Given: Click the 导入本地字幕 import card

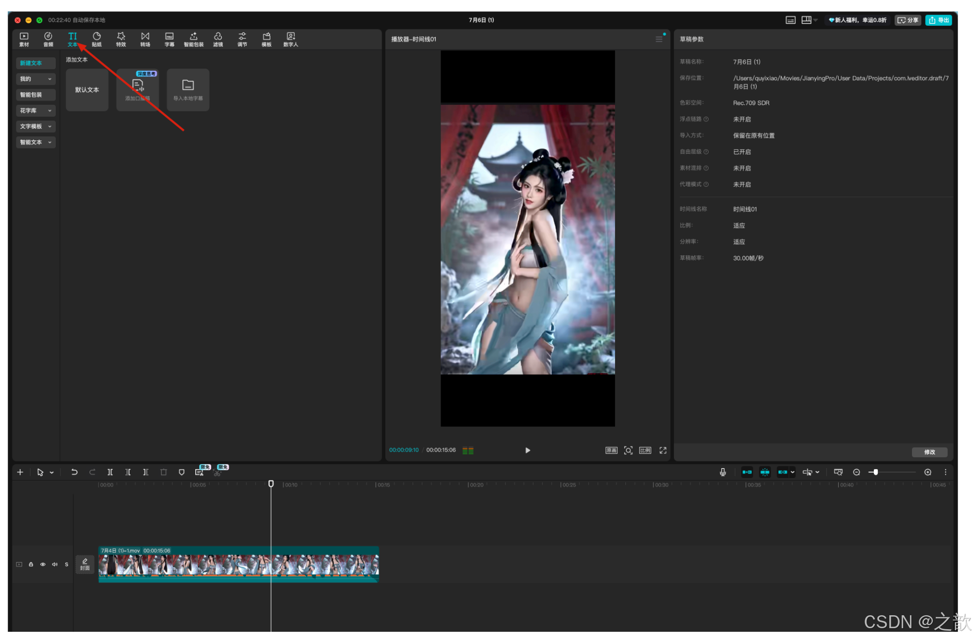Looking at the screenshot, I should [x=188, y=90].
